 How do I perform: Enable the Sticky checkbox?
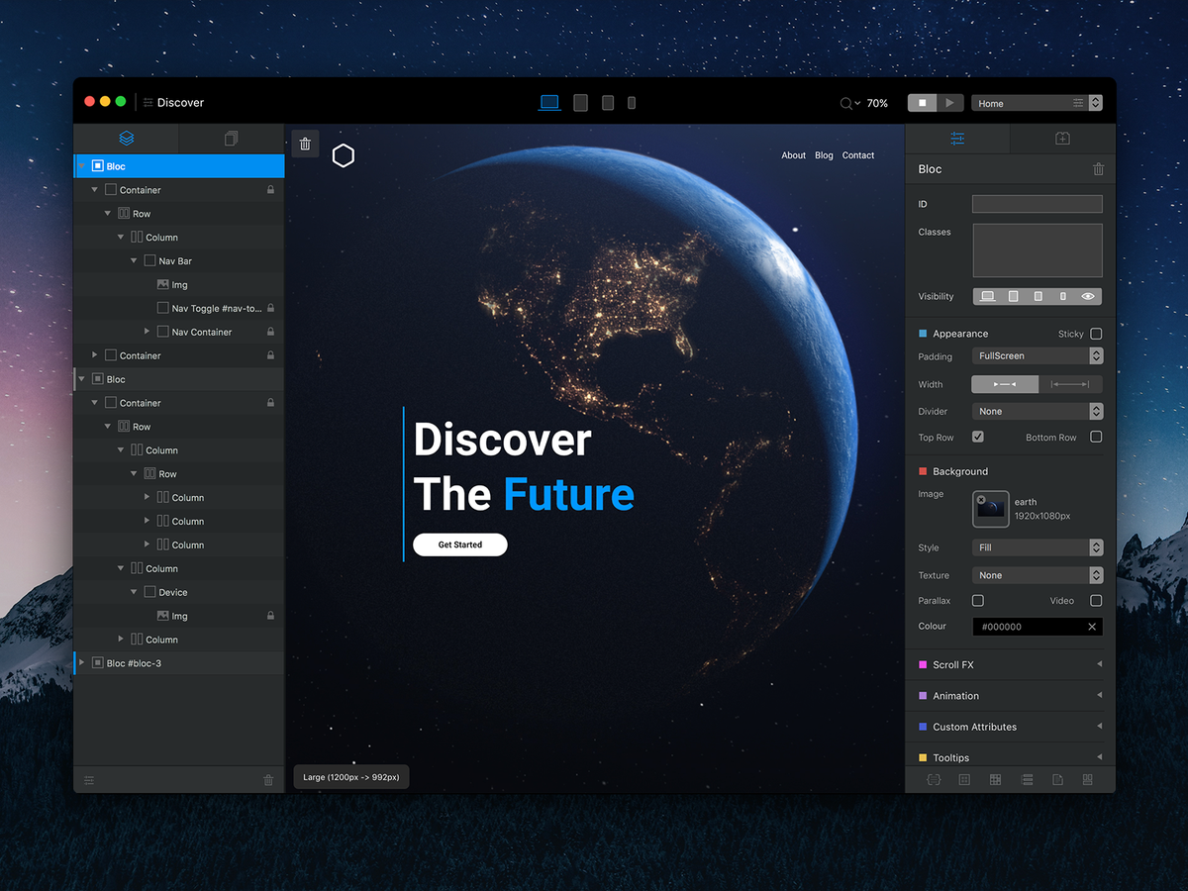[1096, 334]
